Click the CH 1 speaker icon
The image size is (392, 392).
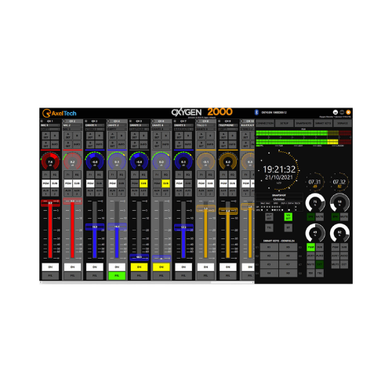[x=42, y=122]
